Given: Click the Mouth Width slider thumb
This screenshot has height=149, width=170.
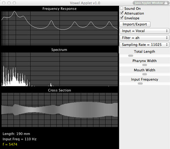Looking at the screenshot, I should 144,74.
